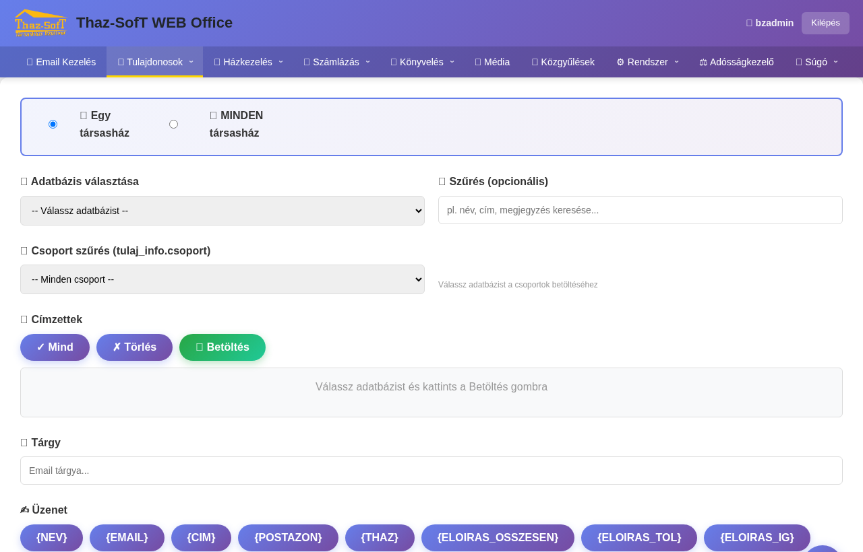863x552 pixels.
Task: Open the Közgyűlések menu item
Action: point(563,62)
